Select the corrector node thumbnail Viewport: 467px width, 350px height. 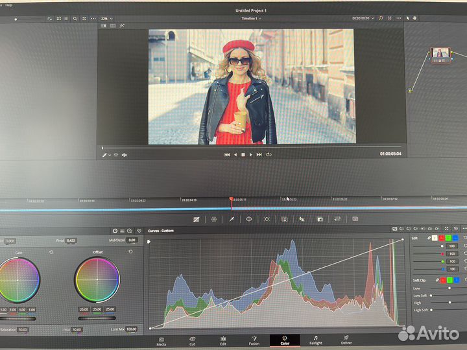(442, 54)
